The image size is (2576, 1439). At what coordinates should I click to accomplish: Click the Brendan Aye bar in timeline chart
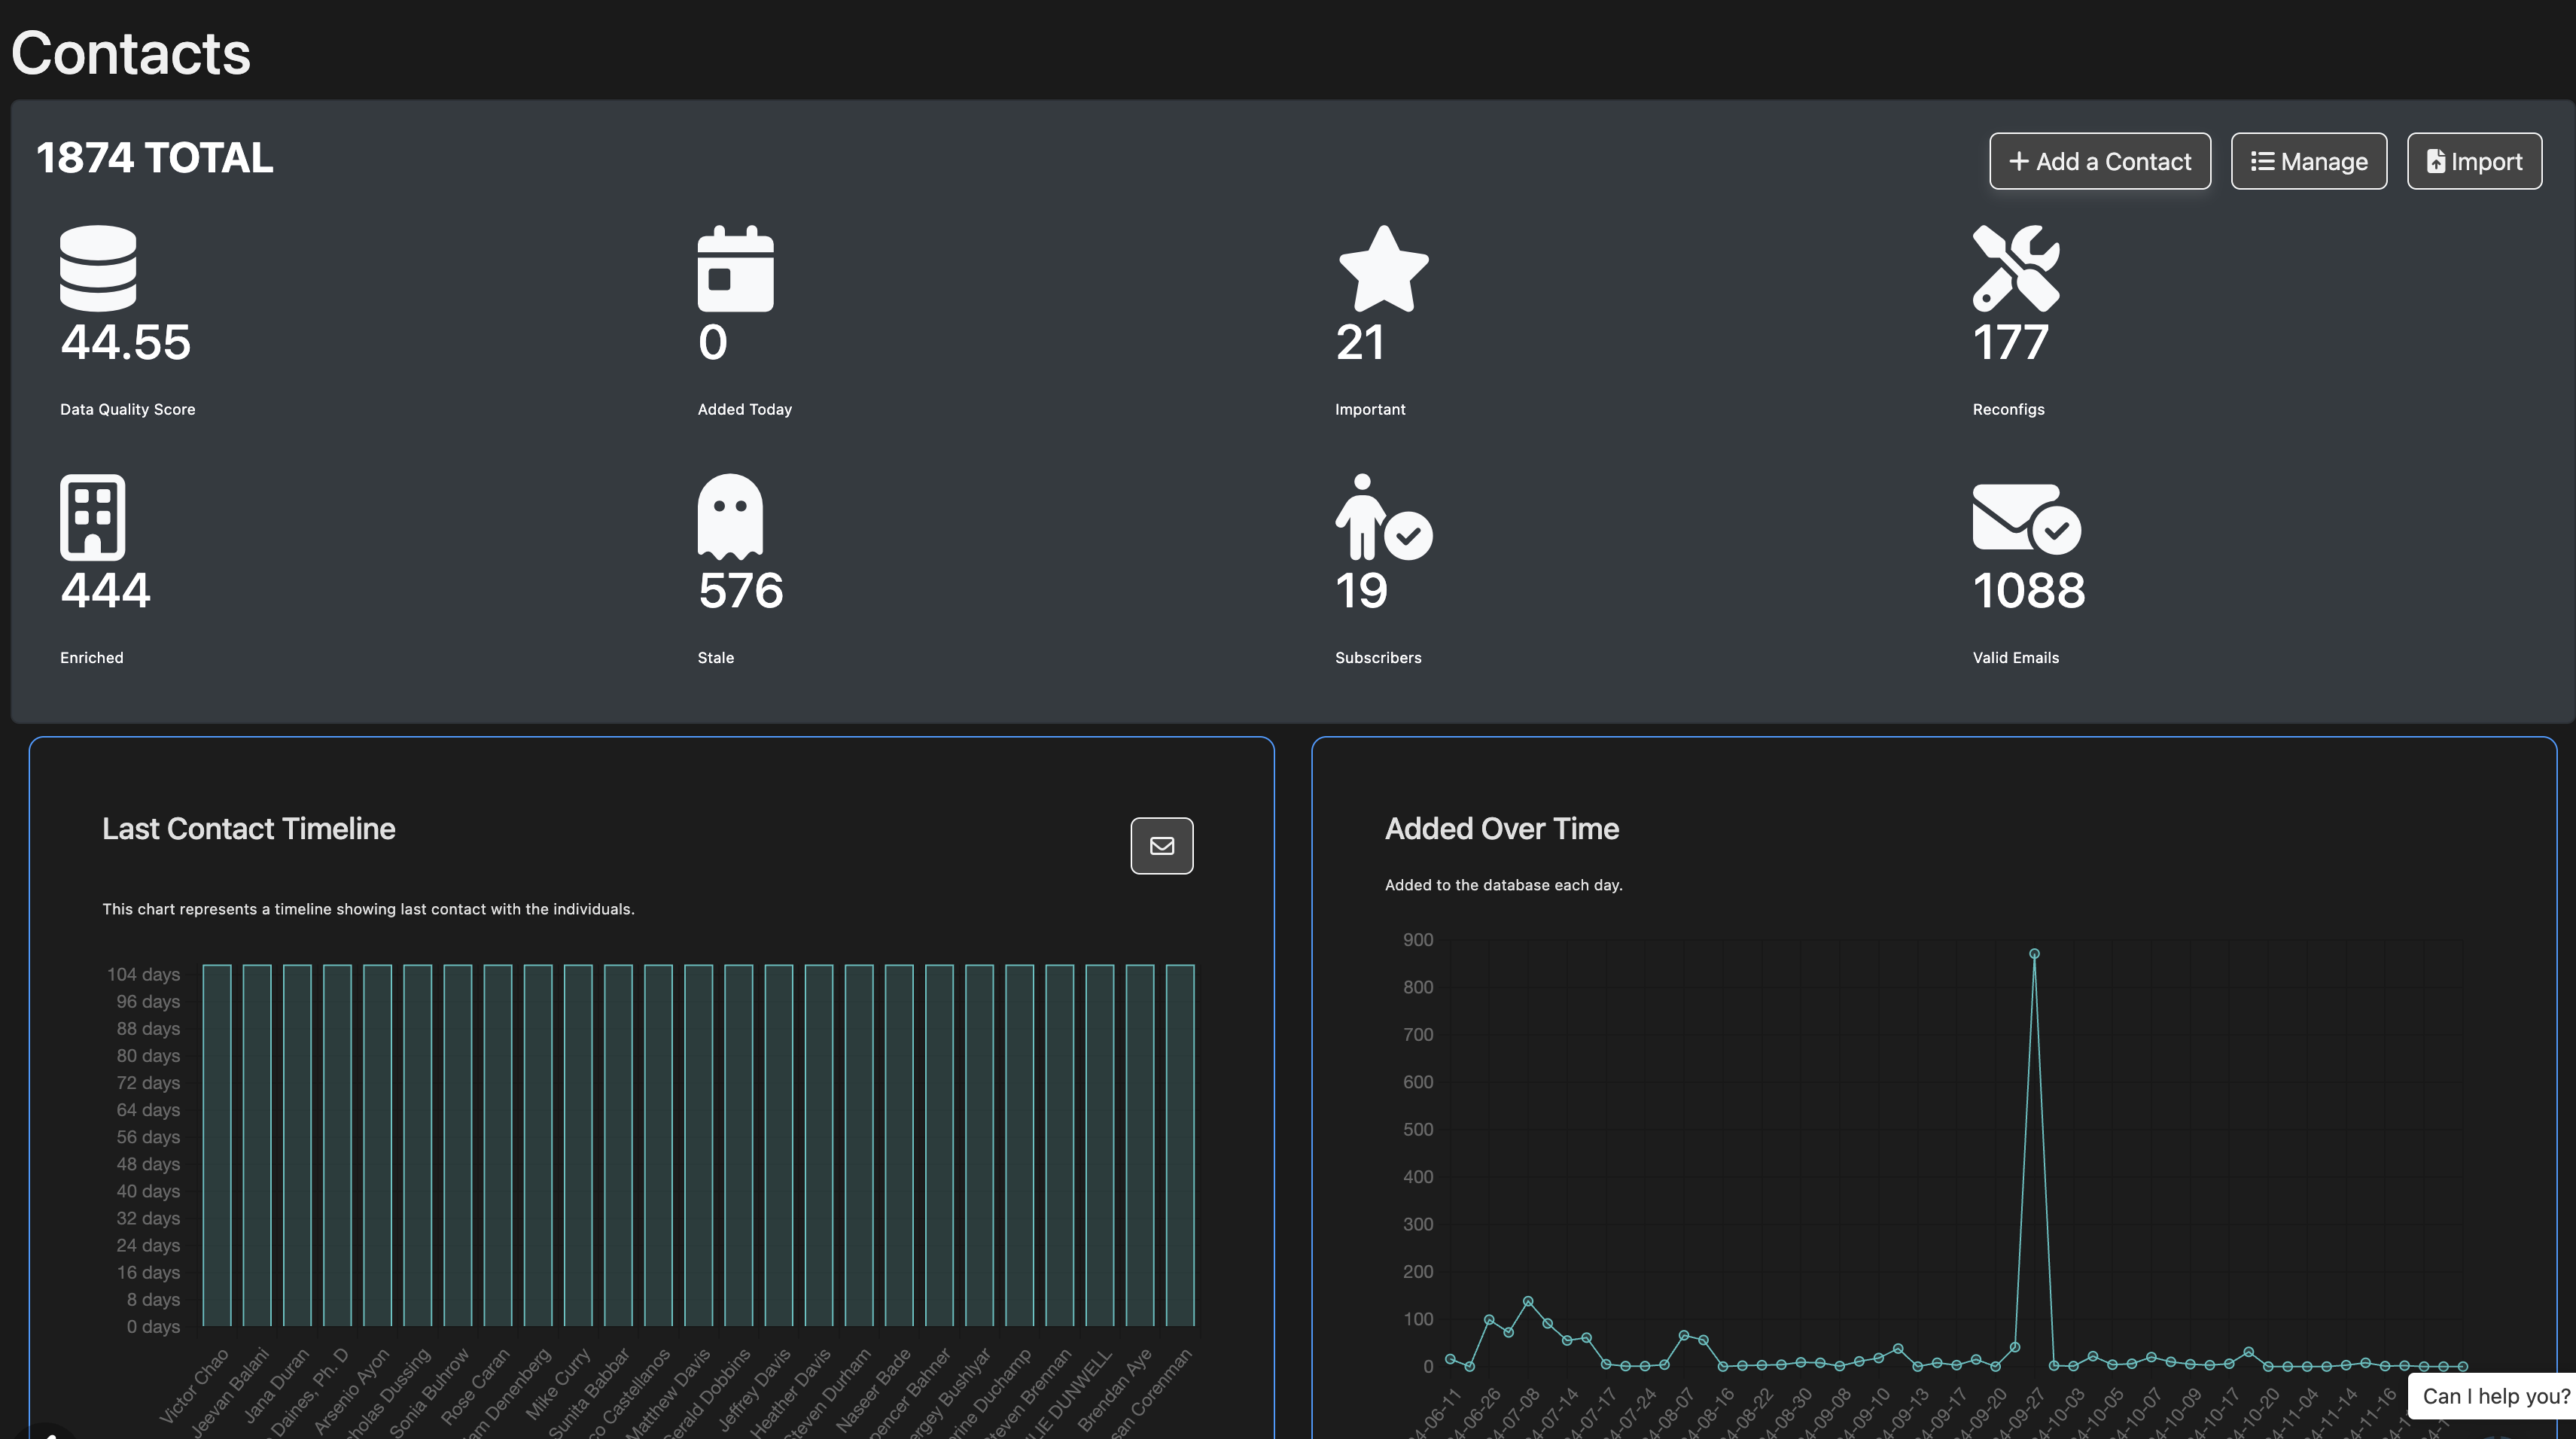tap(1139, 1145)
